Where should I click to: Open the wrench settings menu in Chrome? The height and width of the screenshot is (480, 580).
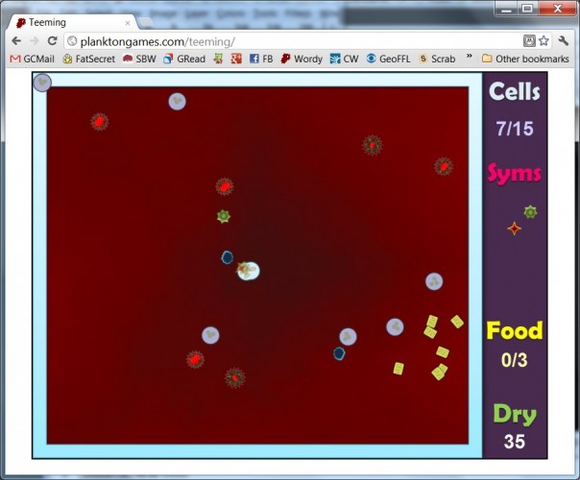click(x=564, y=40)
